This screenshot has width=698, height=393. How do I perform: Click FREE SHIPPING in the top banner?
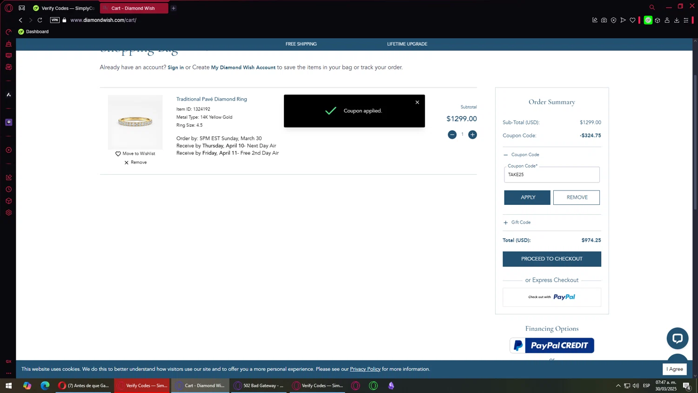click(x=301, y=44)
